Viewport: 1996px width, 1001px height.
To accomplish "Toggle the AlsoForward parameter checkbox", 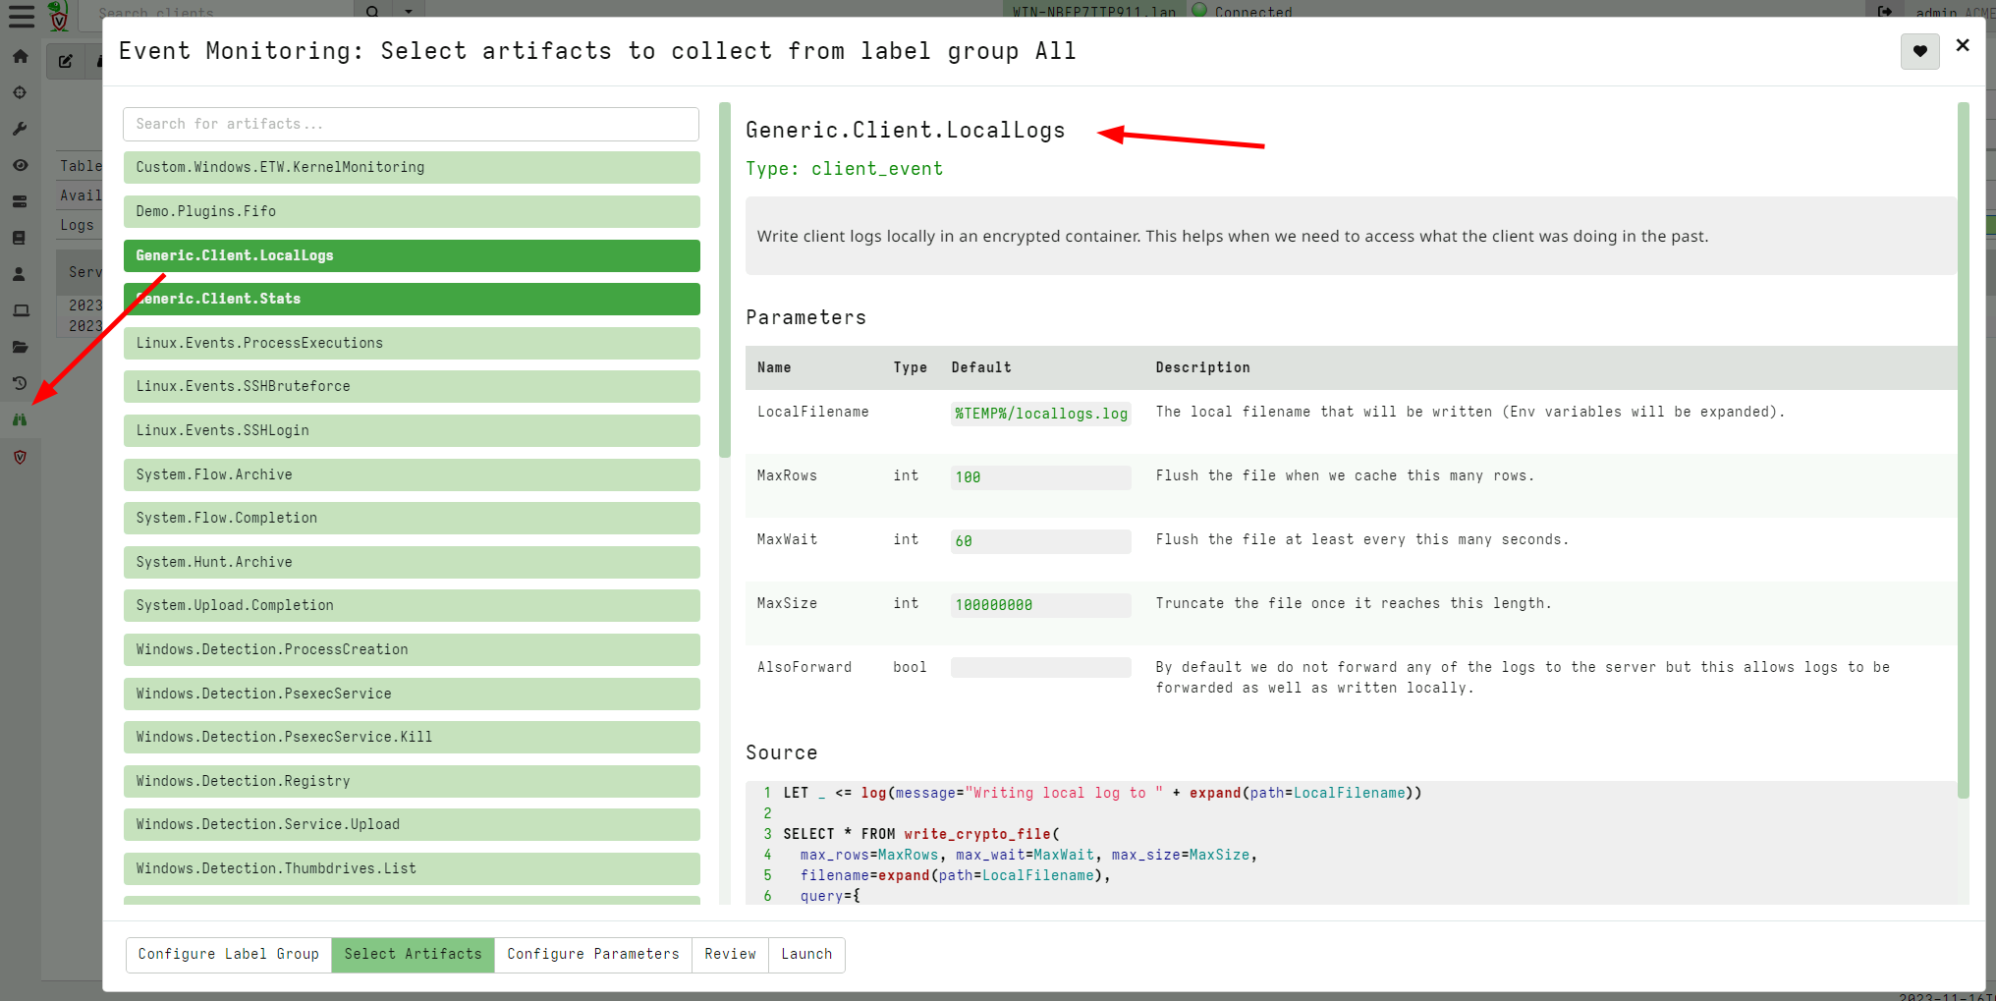I will 1040,667.
